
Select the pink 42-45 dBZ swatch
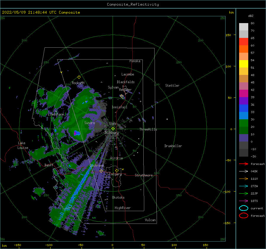point(244,86)
